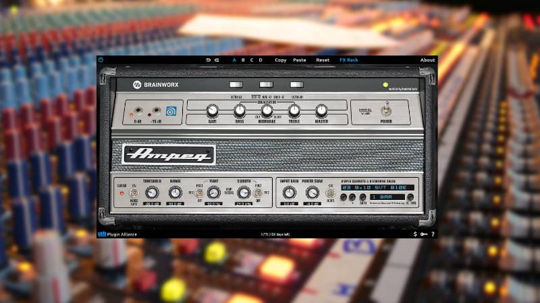Open help with the question mark icon
540x303 pixels.
432,234
